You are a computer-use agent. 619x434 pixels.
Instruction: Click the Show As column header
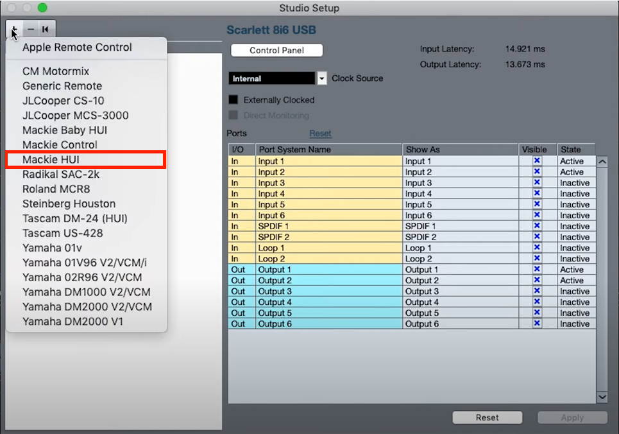460,150
